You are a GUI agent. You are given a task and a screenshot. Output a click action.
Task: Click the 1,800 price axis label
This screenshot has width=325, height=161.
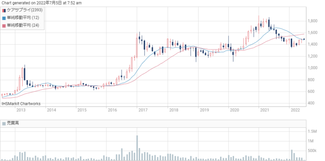[x=312, y=21]
